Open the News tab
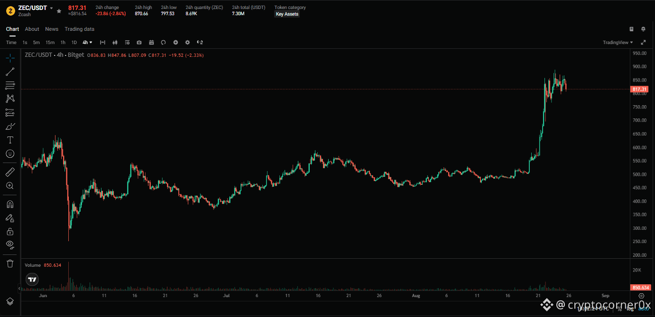The height and width of the screenshot is (317, 655). pos(52,29)
